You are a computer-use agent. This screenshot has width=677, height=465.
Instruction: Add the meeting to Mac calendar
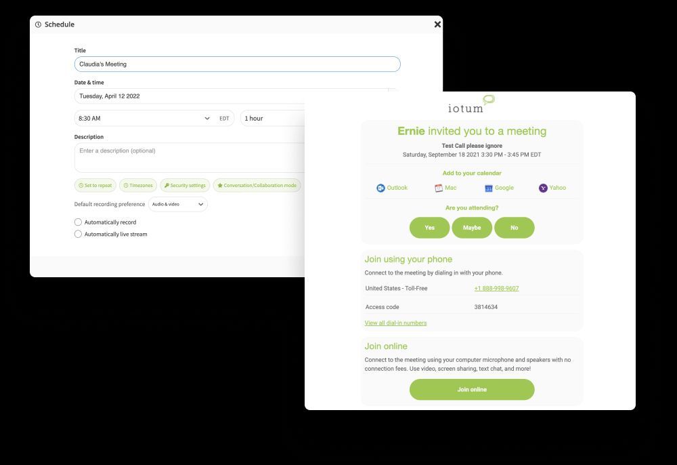point(445,188)
